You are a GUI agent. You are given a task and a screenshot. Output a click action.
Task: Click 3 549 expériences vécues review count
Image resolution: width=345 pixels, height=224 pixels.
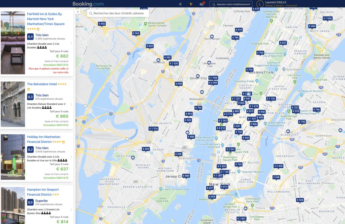click(x=50, y=152)
